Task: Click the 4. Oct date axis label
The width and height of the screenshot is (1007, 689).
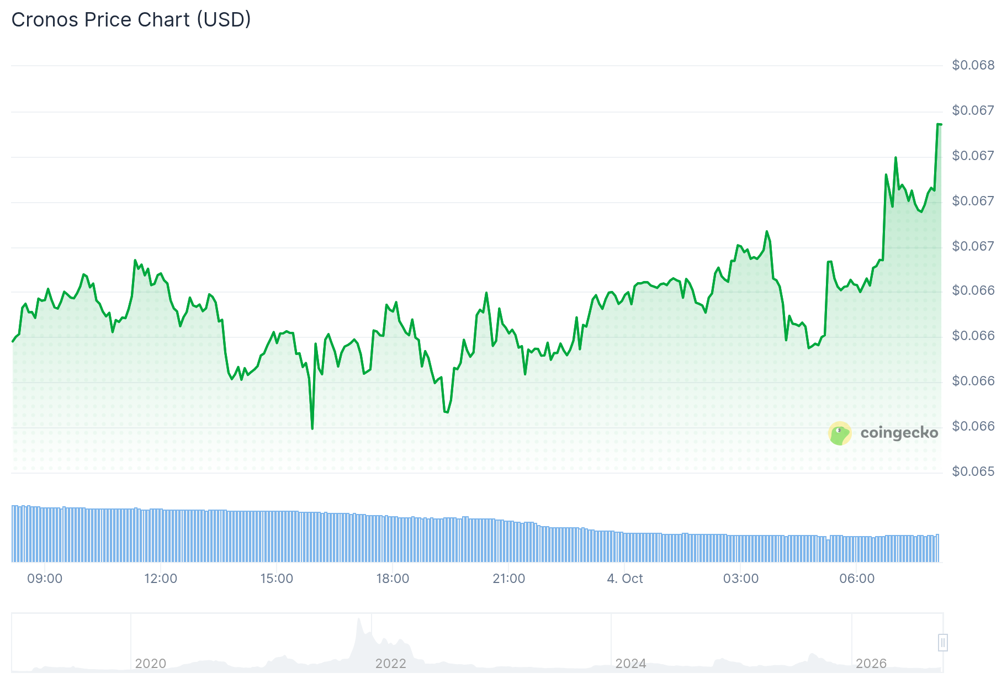Action: pos(625,579)
